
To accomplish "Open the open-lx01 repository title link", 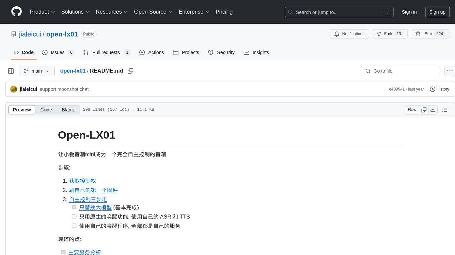I will pos(62,34).
